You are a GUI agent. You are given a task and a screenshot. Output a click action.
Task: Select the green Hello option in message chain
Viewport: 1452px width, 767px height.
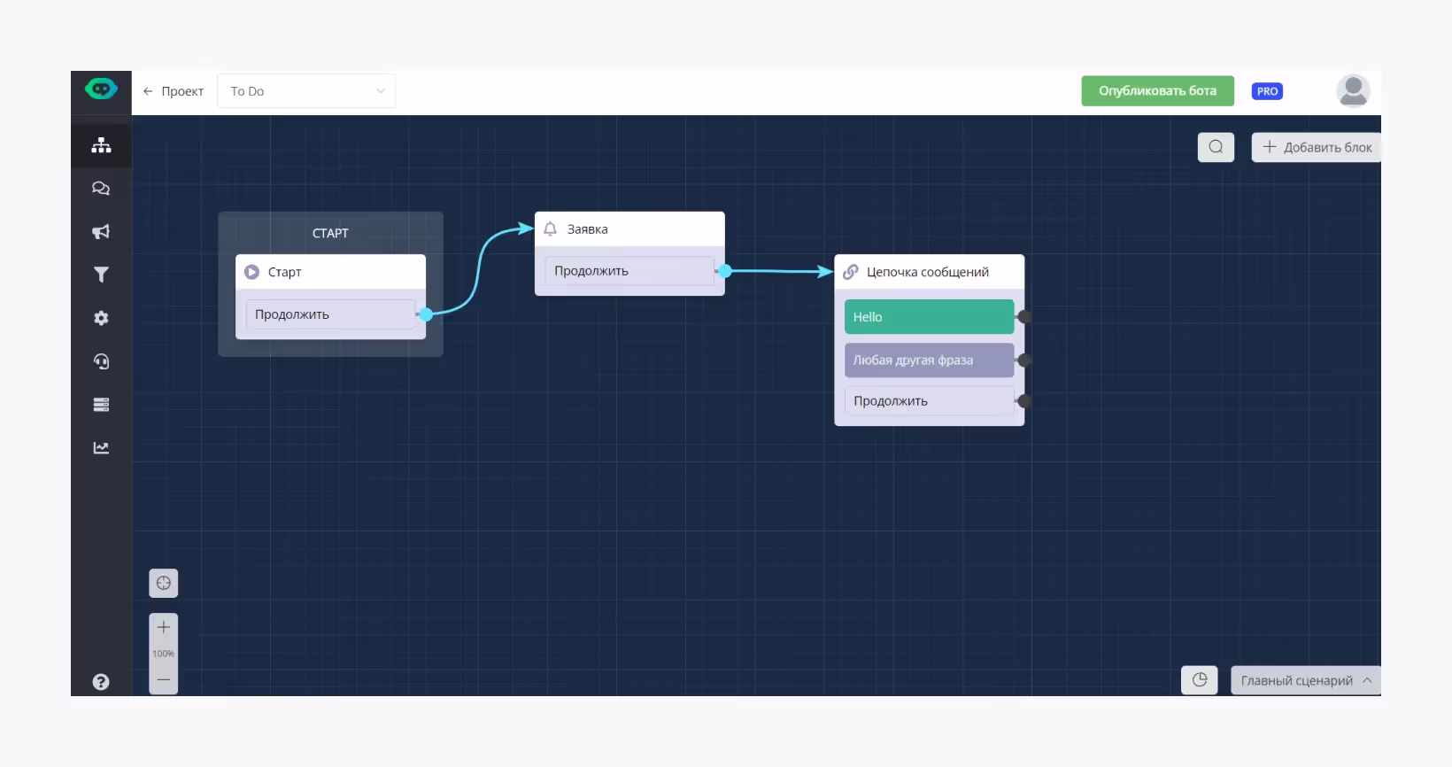click(929, 317)
